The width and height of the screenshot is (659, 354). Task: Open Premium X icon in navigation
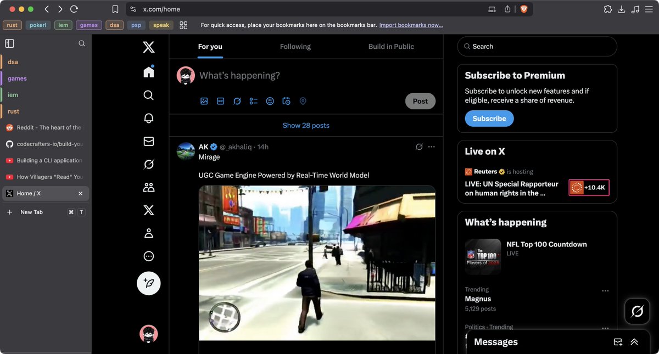pyautogui.click(x=148, y=210)
